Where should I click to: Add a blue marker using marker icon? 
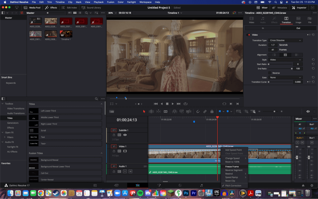point(228,111)
